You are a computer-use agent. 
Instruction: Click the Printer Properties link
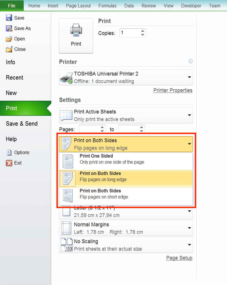tap(173, 90)
